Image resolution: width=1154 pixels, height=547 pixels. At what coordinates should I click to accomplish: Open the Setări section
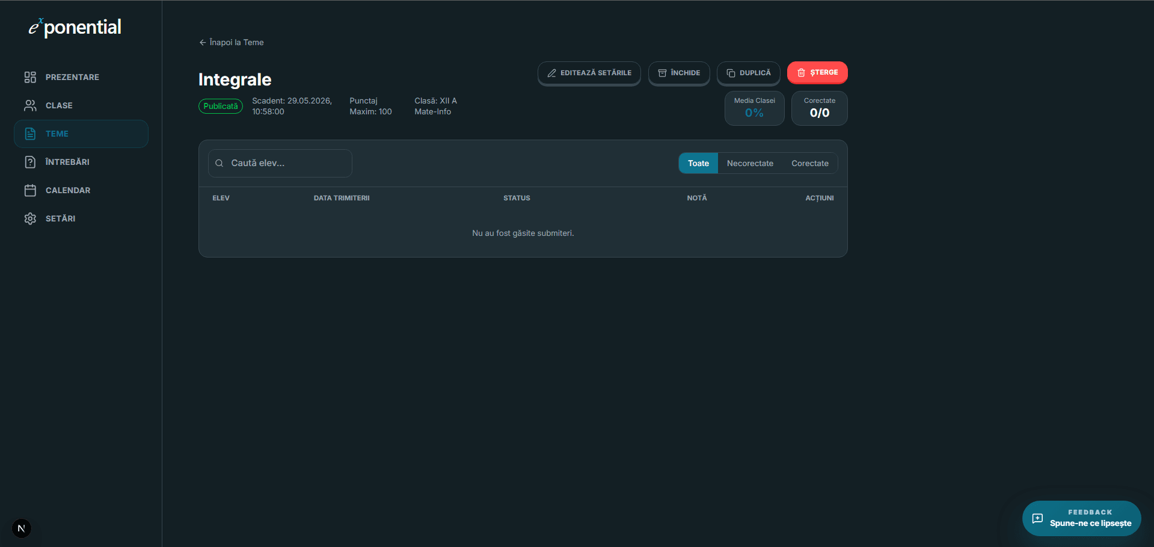(x=81, y=218)
